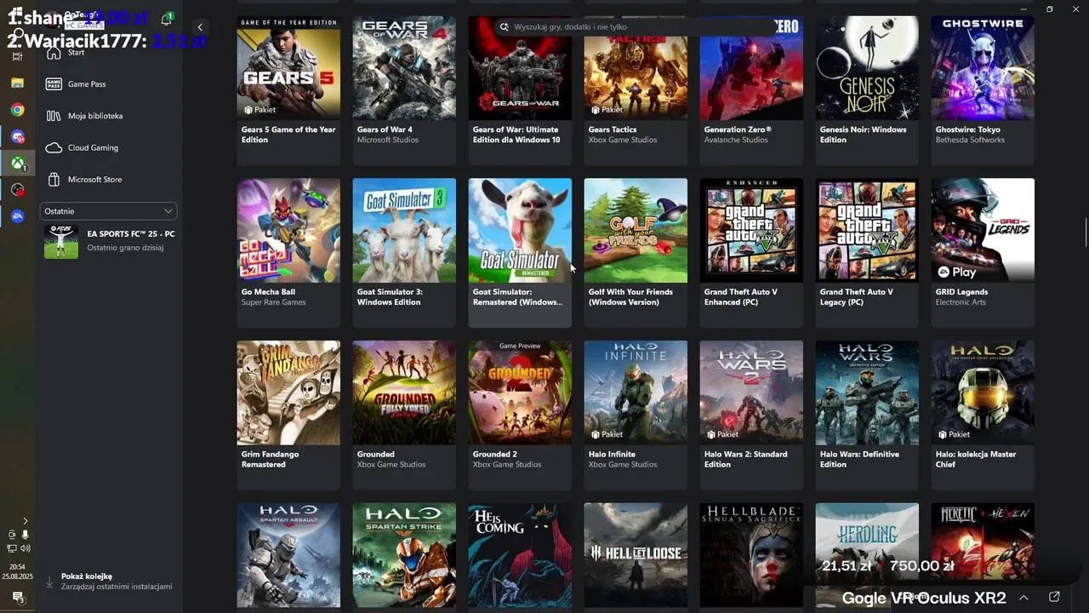1089x613 pixels.
Task: Open Grand Theft Auto V Enhanced
Action: tap(751, 252)
